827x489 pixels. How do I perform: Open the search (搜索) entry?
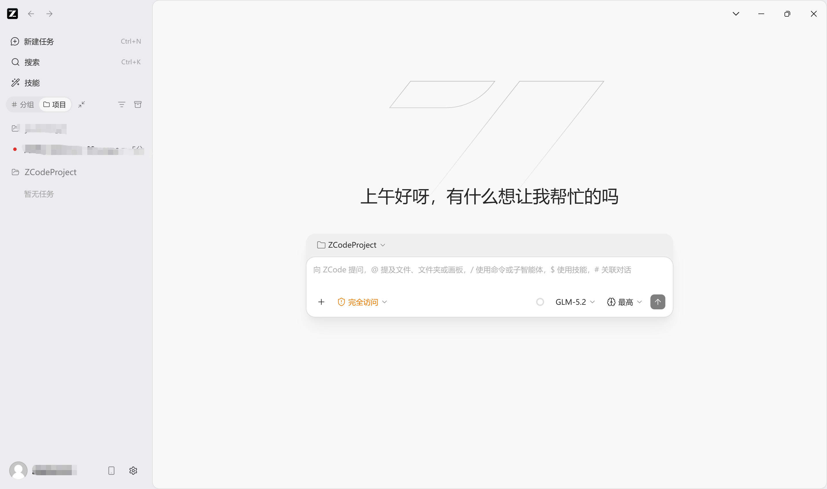click(x=76, y=62)
